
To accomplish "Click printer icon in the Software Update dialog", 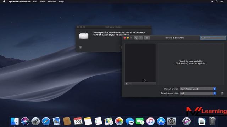I will (84, 36).
